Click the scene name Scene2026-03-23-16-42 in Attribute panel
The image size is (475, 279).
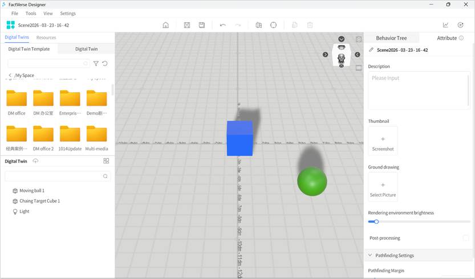coord(403,50)
